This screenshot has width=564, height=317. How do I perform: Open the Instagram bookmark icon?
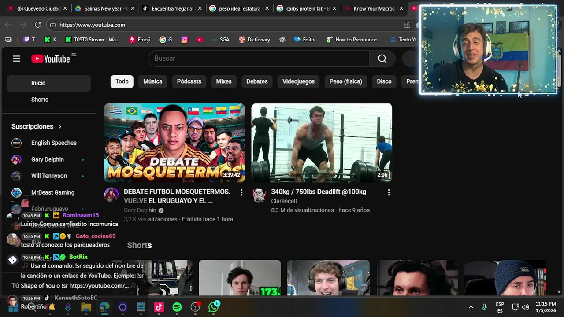[185, 39]
